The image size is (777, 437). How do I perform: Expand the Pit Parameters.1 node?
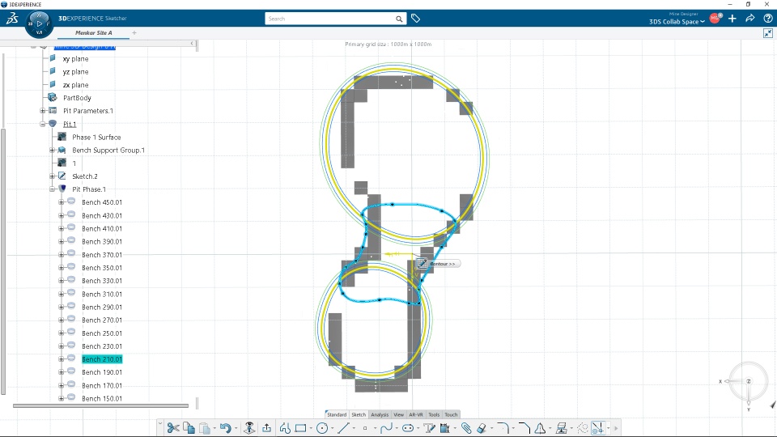[43, 111]
